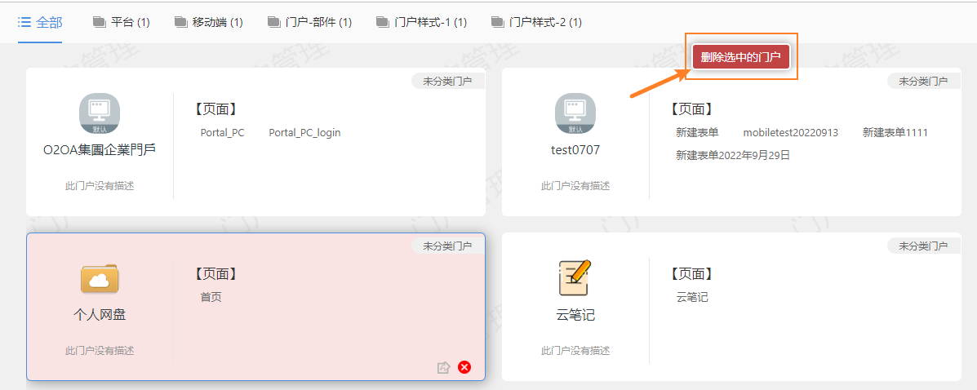
Task: Switch to the 门户样式-1 (1) category
Action: point(421,22)
